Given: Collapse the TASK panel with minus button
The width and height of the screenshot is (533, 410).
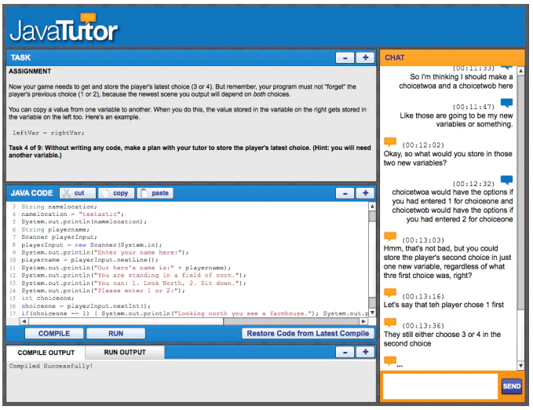Looking at the screenshot, I should [x=345, y=57].
